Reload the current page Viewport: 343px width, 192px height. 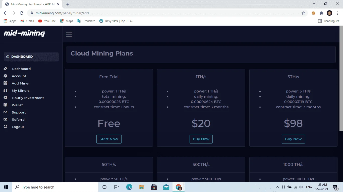pos(22,13)
